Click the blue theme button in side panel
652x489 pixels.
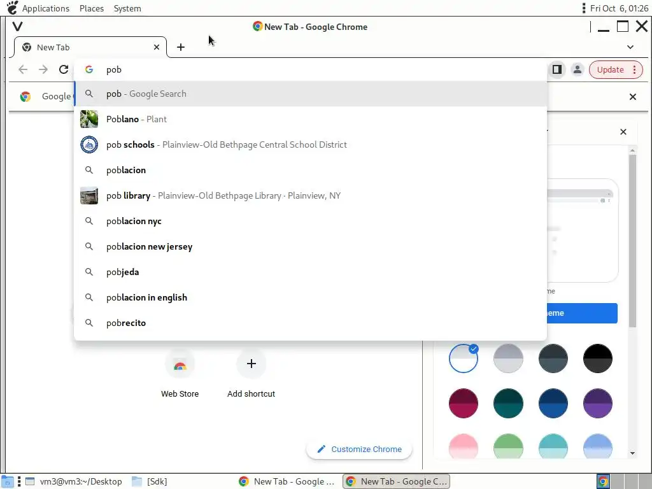click(x=582, y=313)
